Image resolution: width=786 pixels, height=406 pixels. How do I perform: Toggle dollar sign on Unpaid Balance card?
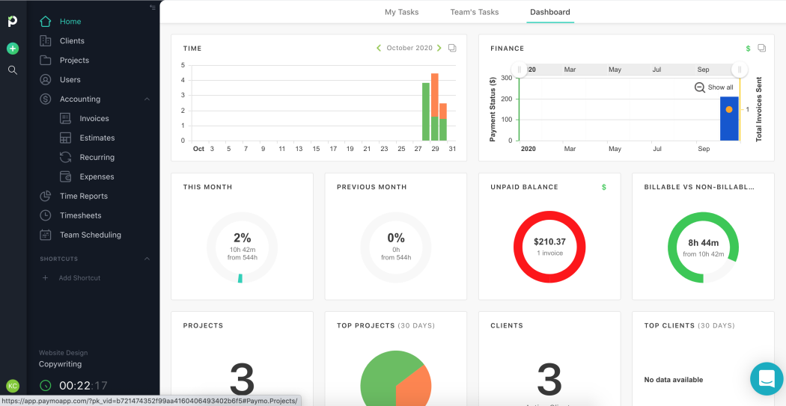604,187
